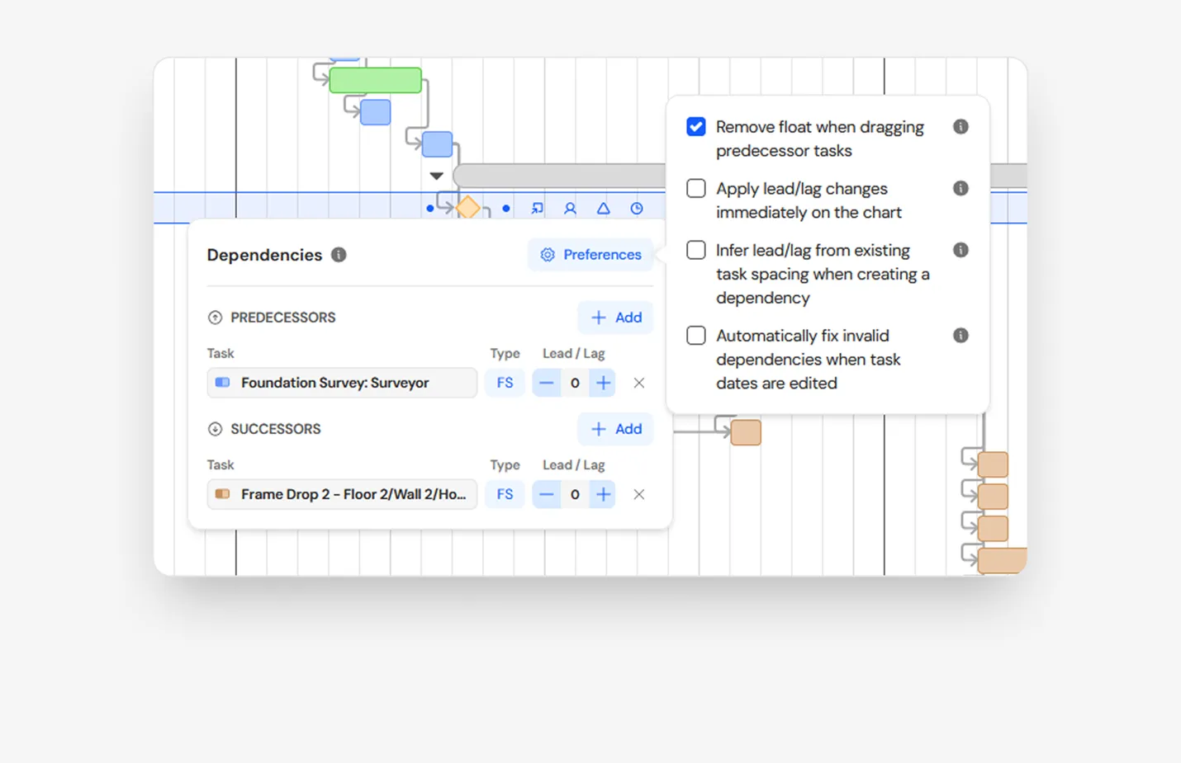
Task: Enable Automatically fix invalid dependencies checkbox
Action: (x=696, y=336)
